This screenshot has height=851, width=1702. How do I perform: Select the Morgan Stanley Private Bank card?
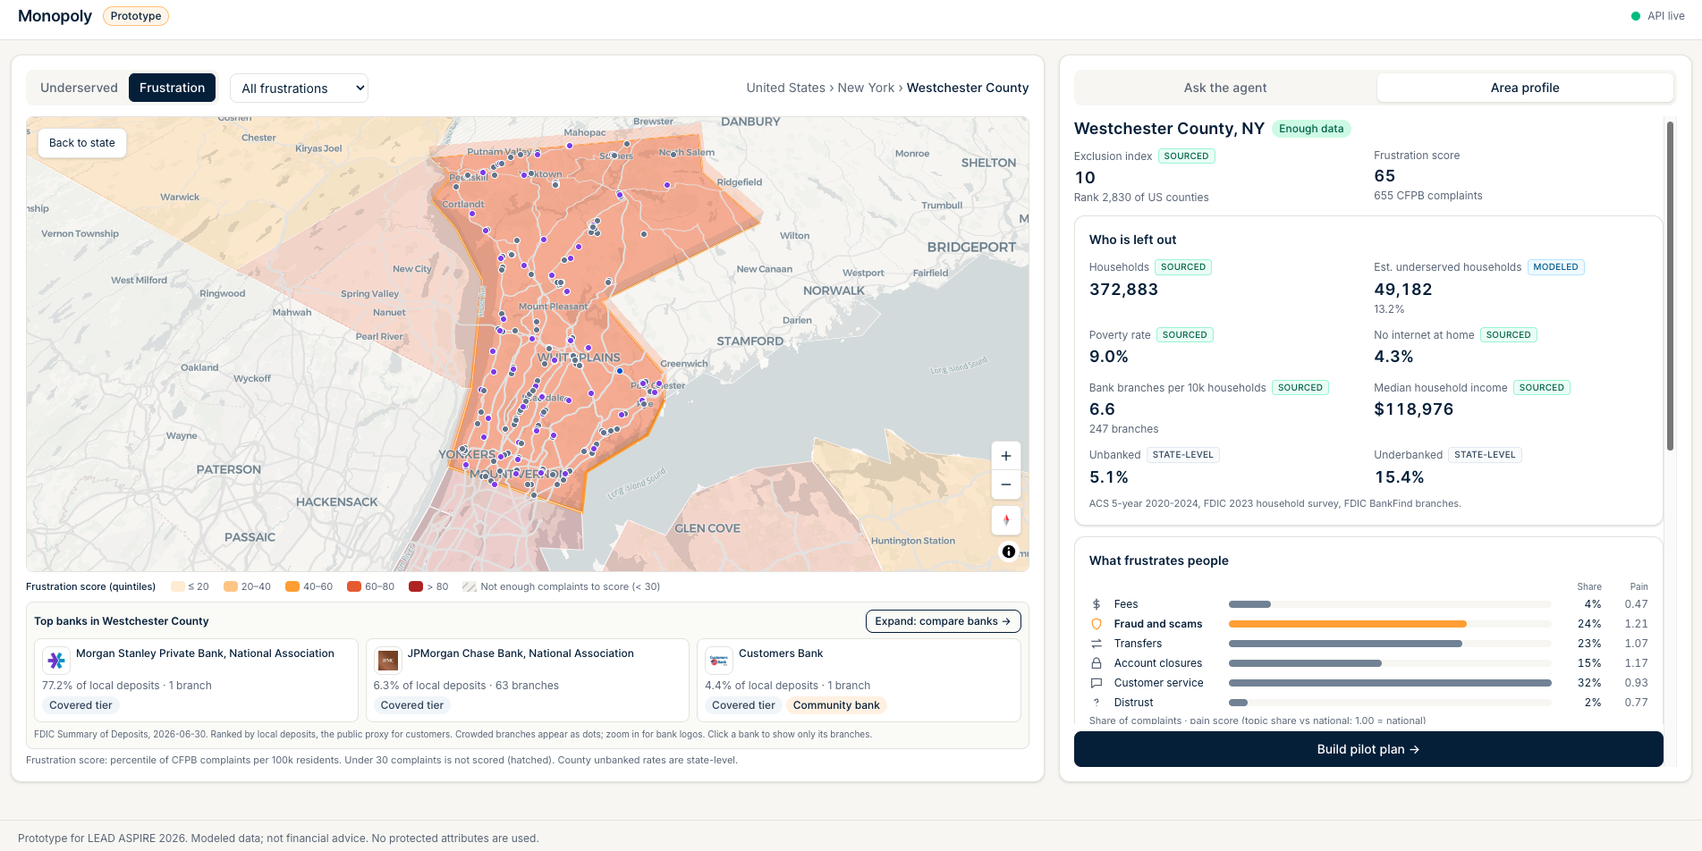point(196,680)
